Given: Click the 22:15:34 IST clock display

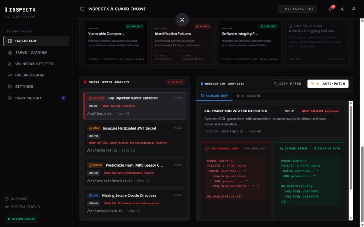Looking at the screenshot, I should (x=298, y=9).
